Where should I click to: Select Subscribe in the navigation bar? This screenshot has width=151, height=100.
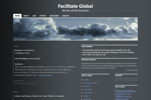click(x=54, y=16)
